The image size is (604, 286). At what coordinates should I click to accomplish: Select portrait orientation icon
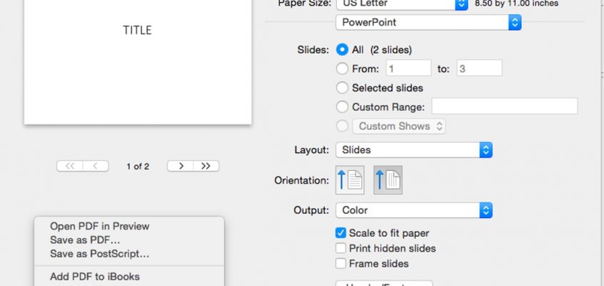coord(350,180)
